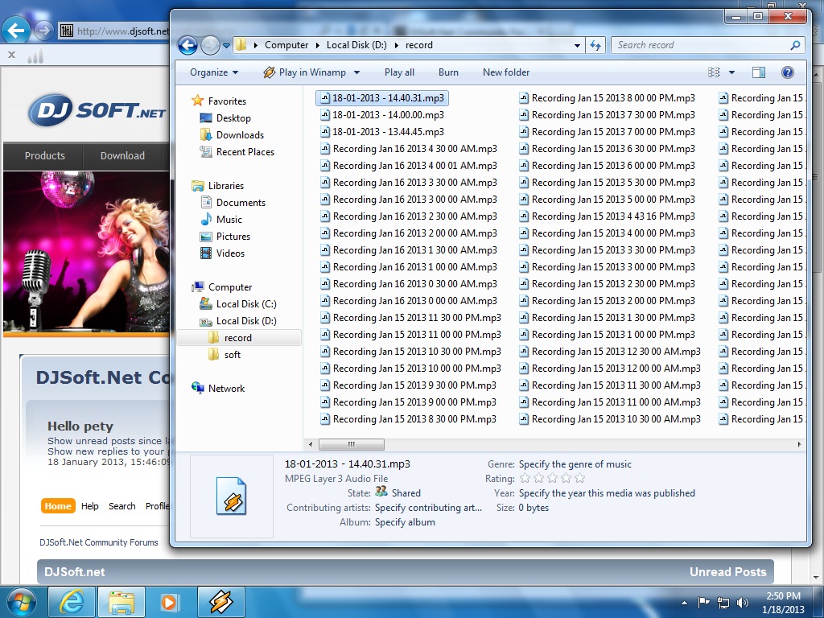Click Search link in forum menu
The width and height of the screenshot is (824, 618).
122,506
